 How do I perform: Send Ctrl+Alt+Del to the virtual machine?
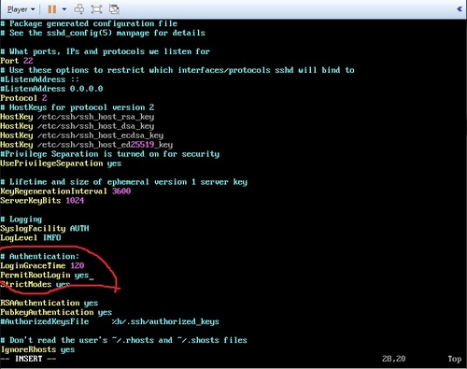point(79,9)
